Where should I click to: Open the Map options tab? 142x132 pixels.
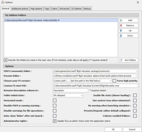point(36,9)
